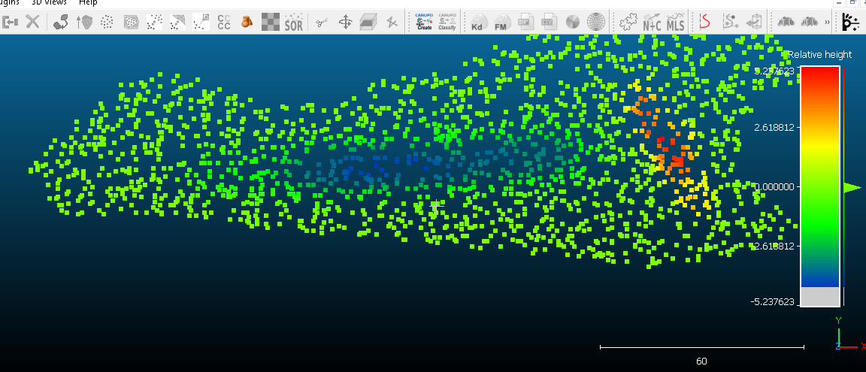Click the green arrow marker beside color scale
This screenshot has height=372, width=866.
[852, 188]
